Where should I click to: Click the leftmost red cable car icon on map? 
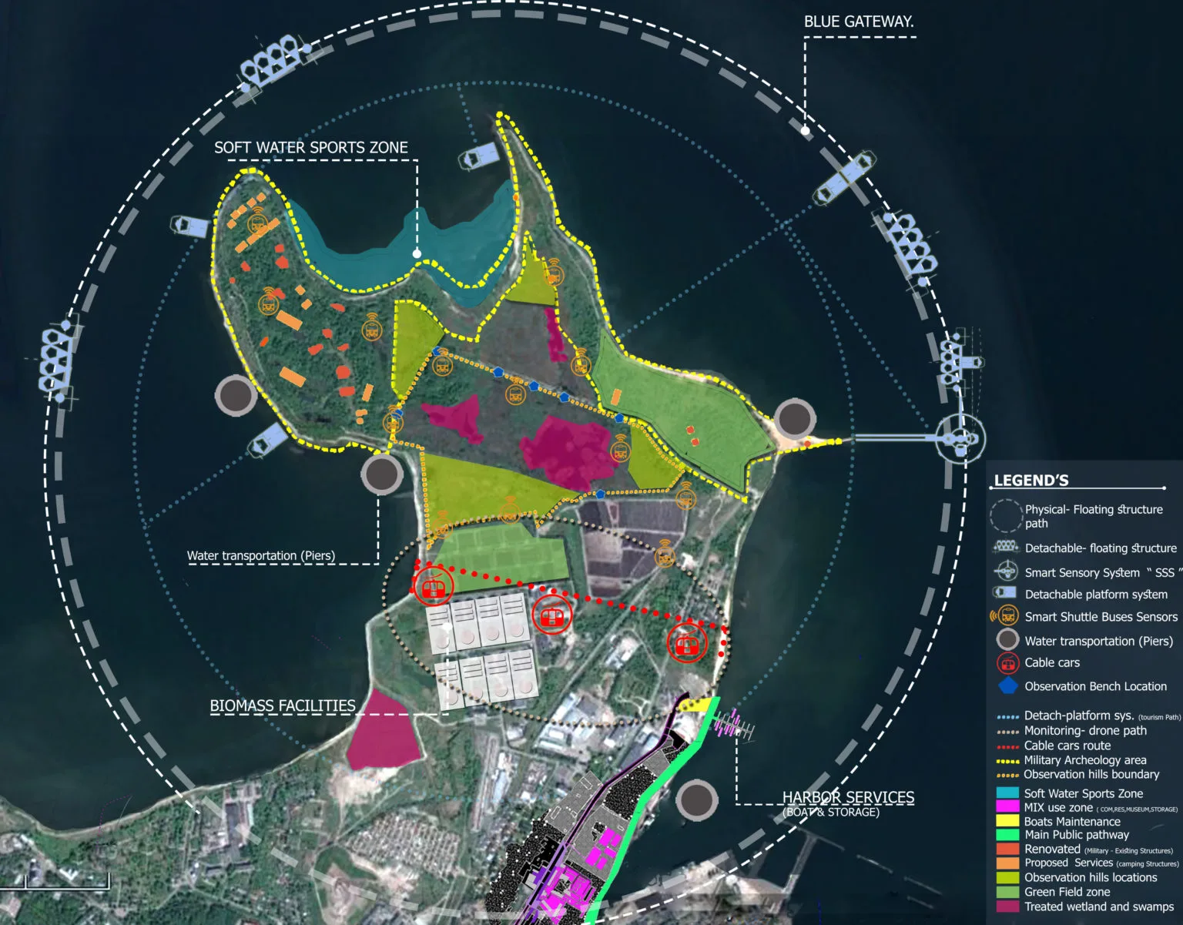click(x=432, y=589)
